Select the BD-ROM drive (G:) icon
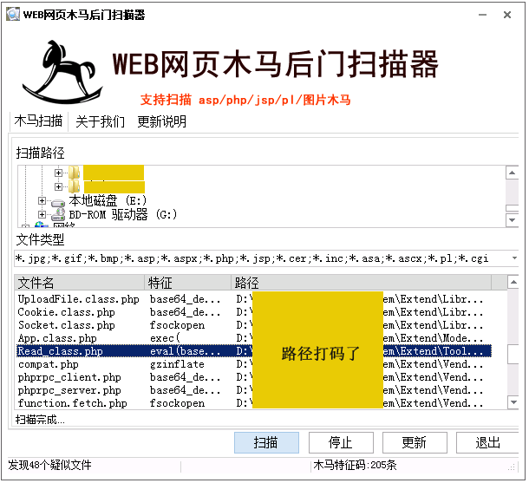 pos(58,215)
